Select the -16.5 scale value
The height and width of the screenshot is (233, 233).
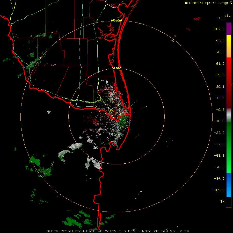[219, 121]
